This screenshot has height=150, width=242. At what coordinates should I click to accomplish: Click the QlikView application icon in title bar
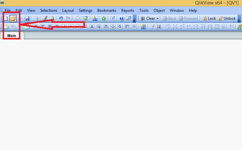click(2, 3)
